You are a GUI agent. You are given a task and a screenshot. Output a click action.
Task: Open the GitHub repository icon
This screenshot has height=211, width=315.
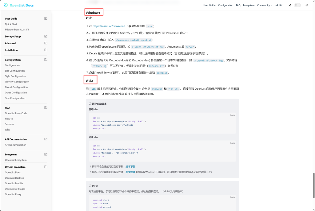point(306,5)
